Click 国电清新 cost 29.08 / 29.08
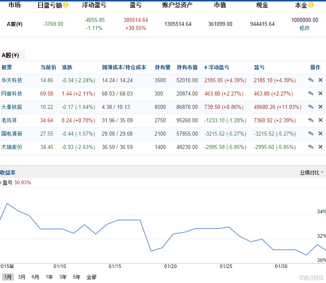326x283 pixels. (117, 134)
